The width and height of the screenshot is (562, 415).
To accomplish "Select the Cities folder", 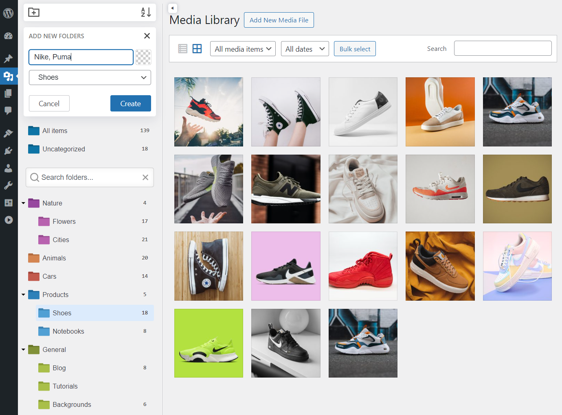I will coord(95,240).
